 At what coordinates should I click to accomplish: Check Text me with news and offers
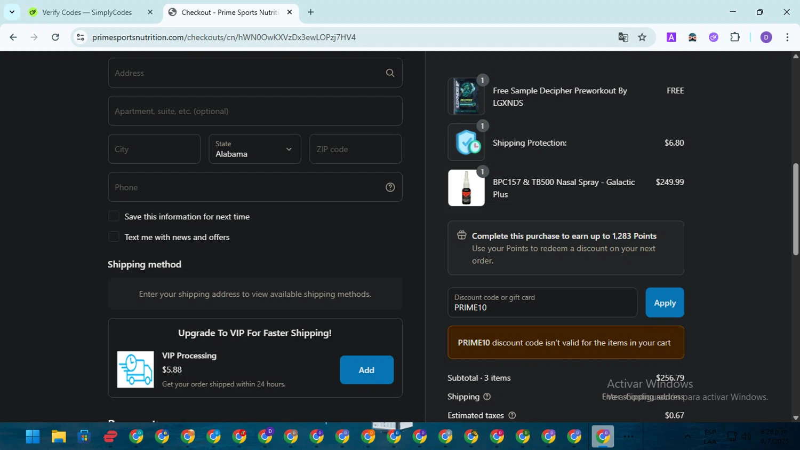tap(114, 236)
